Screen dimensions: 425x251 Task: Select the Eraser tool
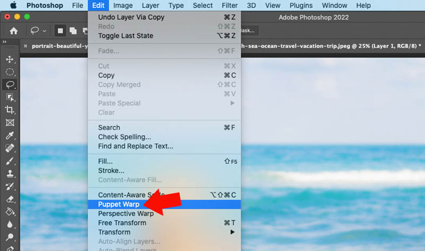click(x=10, y=199)
